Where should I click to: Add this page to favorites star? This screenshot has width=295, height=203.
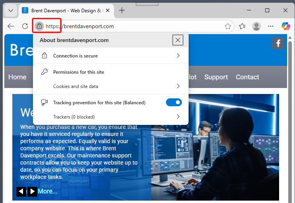(228, 26)
